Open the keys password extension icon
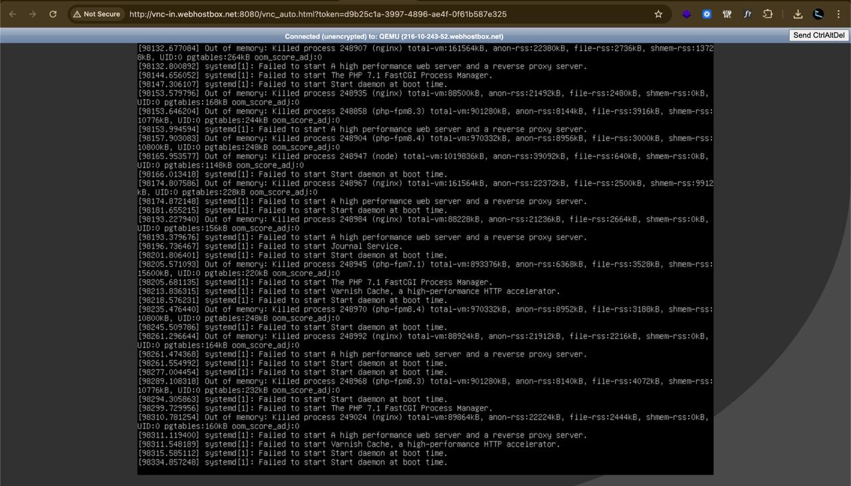 tap(727, 14)
